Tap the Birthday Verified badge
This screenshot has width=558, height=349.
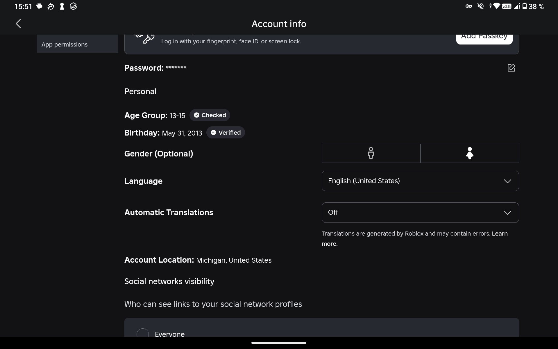click(226, 133)
